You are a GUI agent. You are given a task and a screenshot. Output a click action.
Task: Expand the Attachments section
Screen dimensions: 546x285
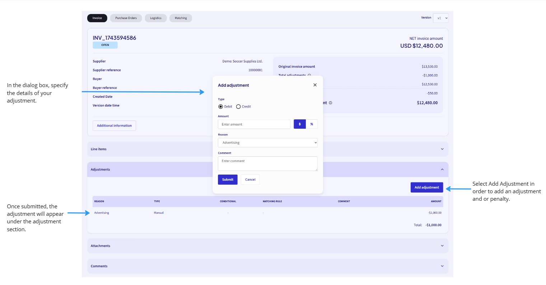(x=442, y=246)
